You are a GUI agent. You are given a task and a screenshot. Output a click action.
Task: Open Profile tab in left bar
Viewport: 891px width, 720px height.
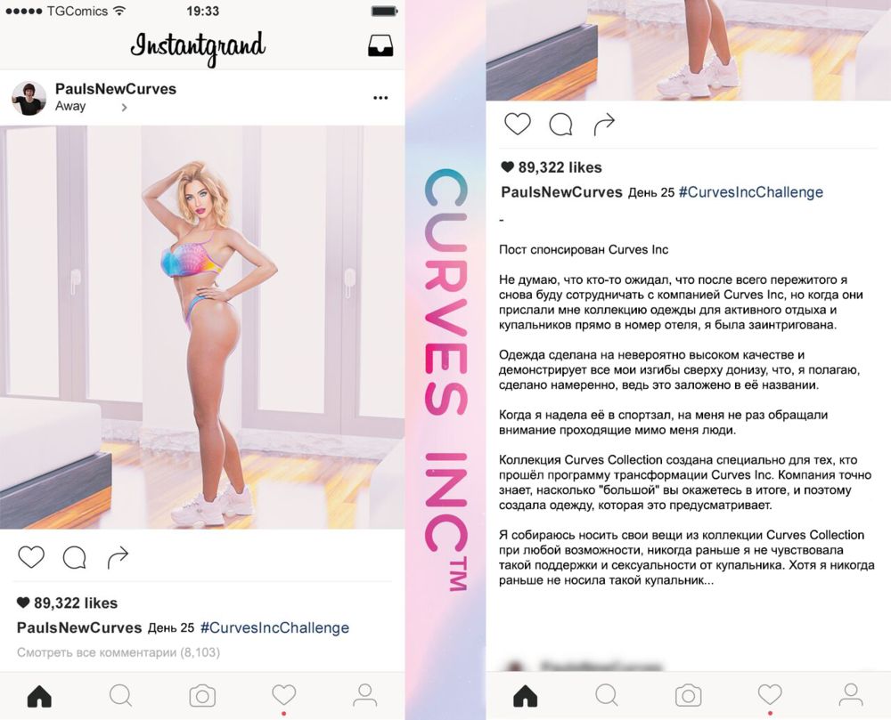tap(364, 695)
